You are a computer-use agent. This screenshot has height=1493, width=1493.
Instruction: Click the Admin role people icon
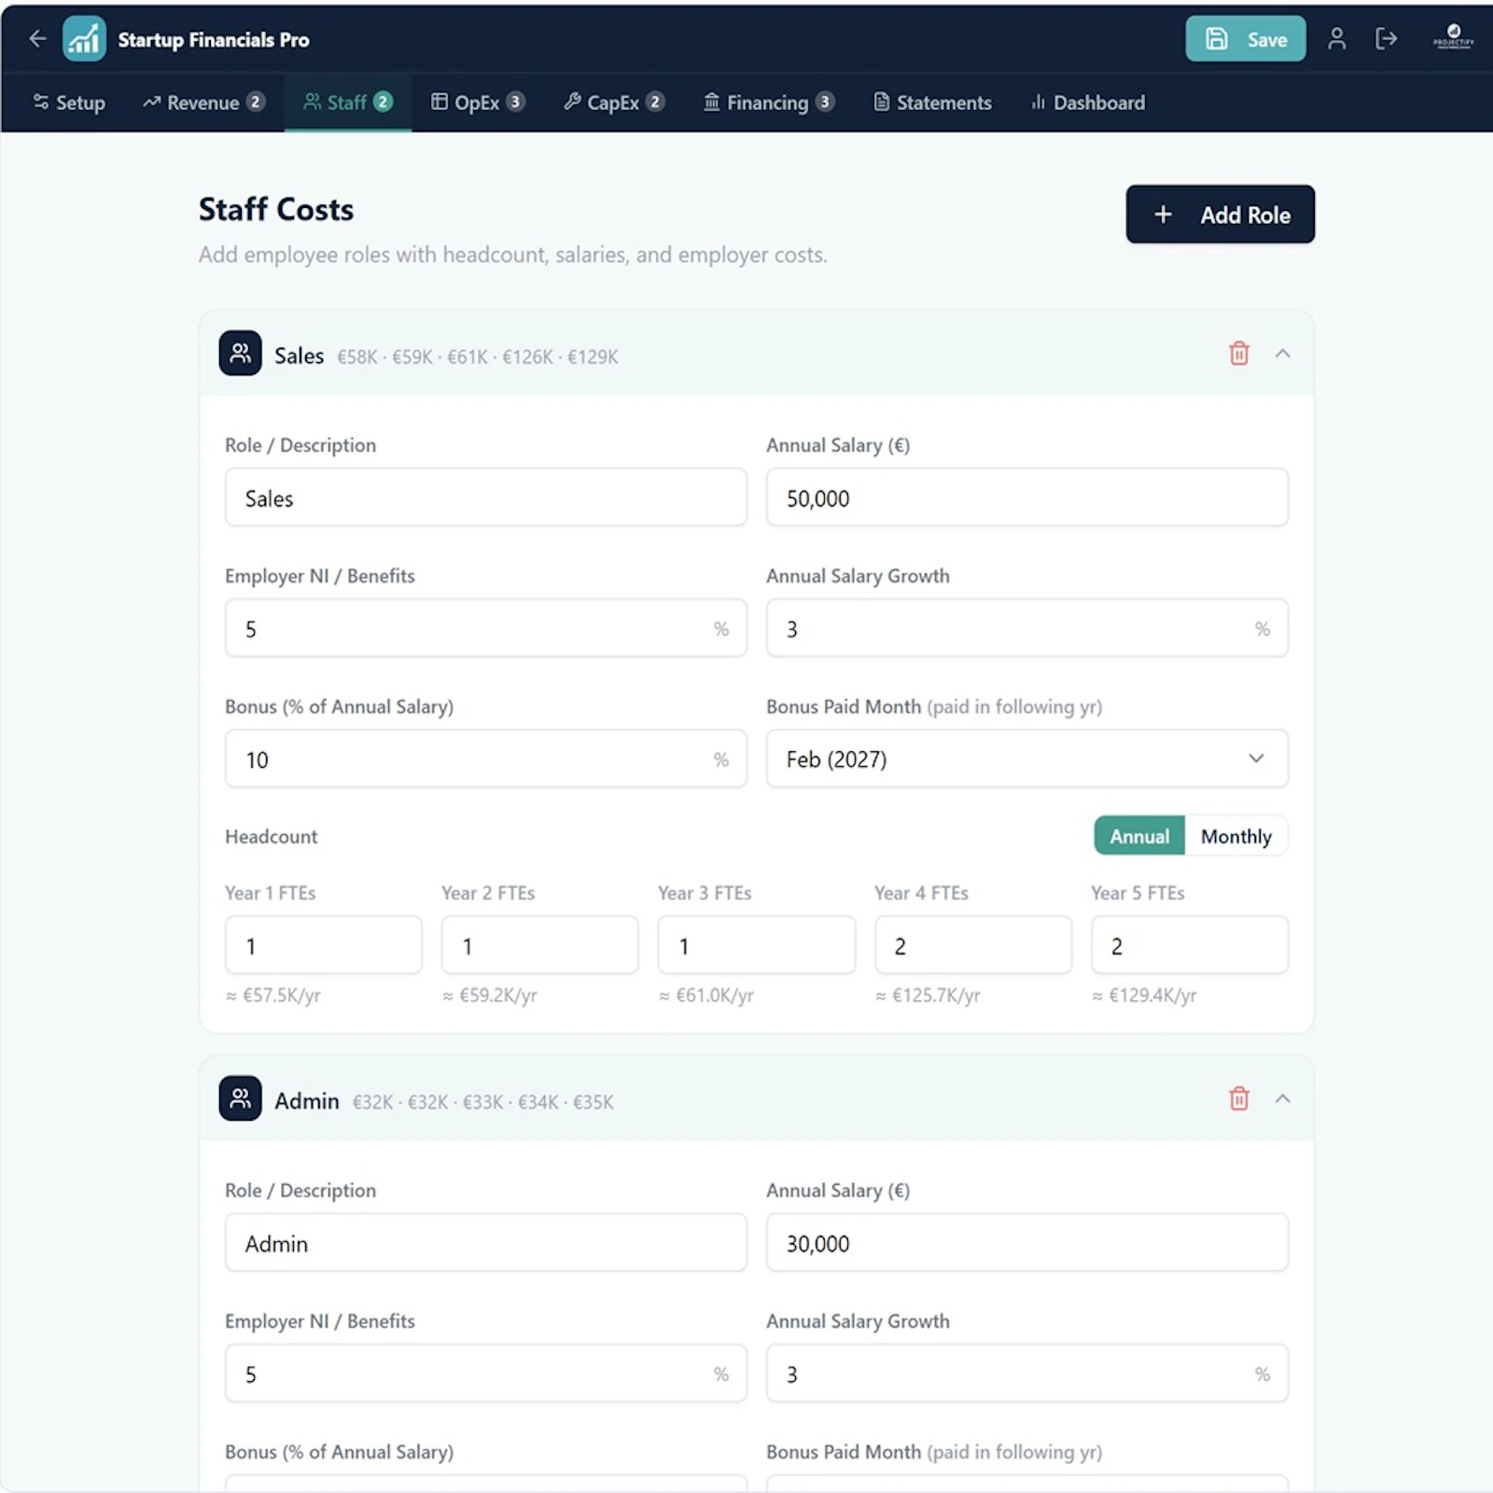240,1098
